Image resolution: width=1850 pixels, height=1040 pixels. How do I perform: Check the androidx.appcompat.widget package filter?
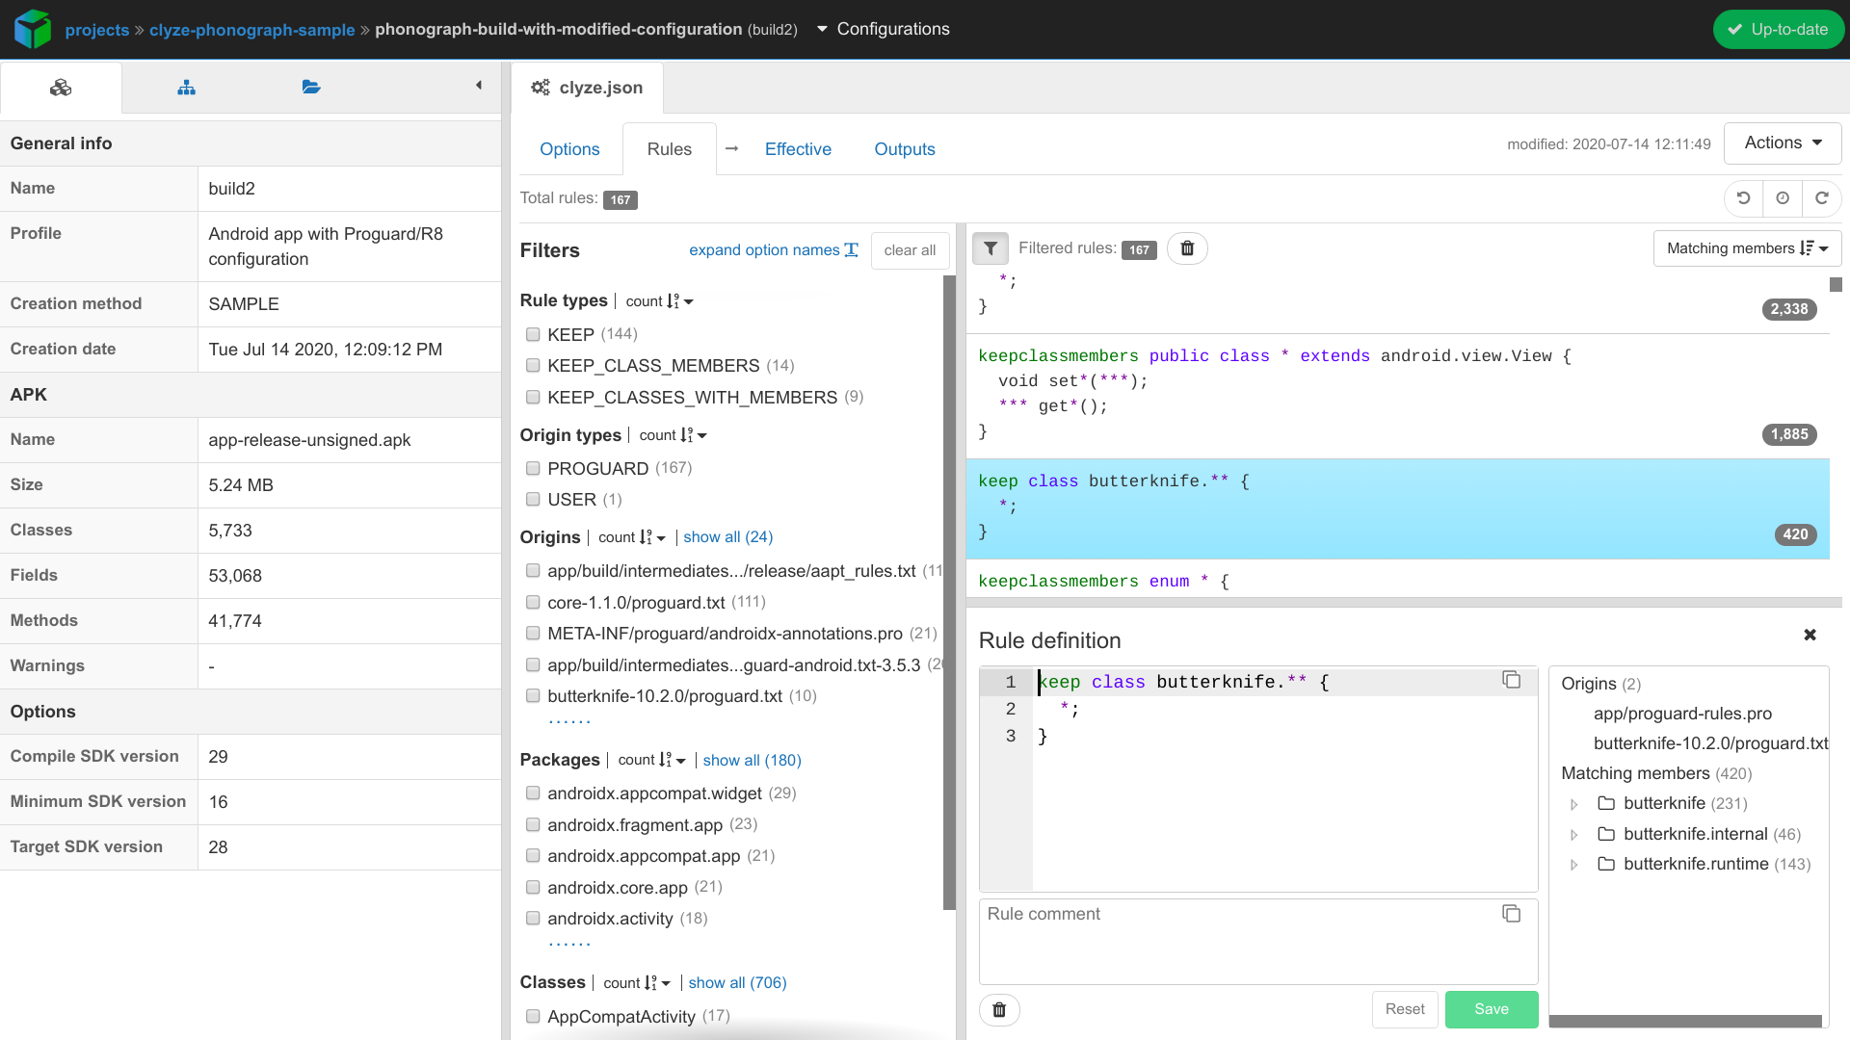click(x=533, y=793)
